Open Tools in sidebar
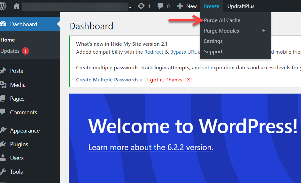 [16, 172]
